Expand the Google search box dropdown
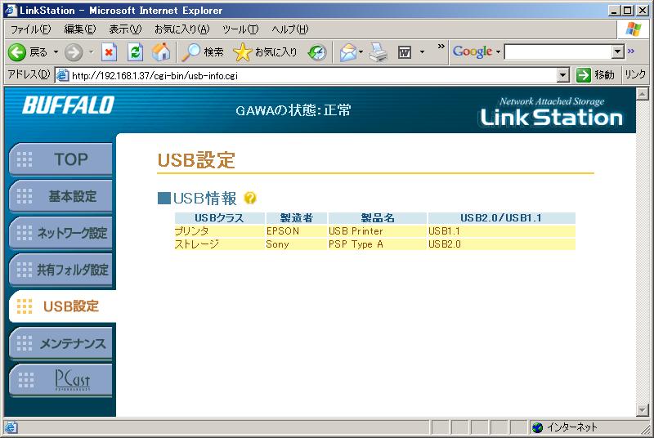Screen dimensions: 654x438 pos(618,52)
